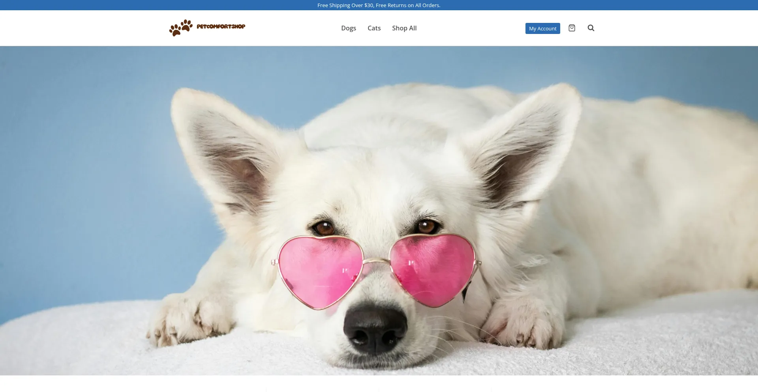Return to the homepage via the paw logo
The width and height of the screenshot is (758, 392).
click(181, 28)
